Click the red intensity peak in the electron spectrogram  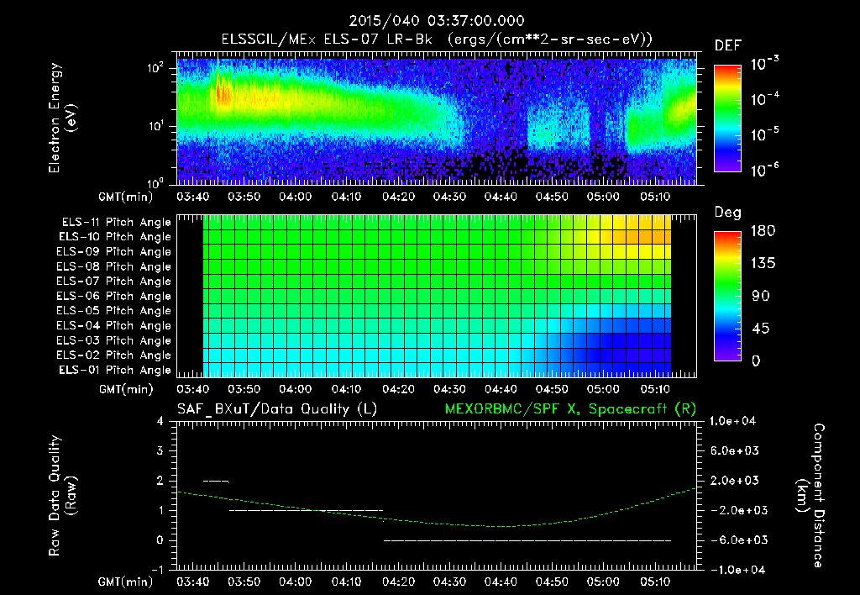[x=222, y=91]
